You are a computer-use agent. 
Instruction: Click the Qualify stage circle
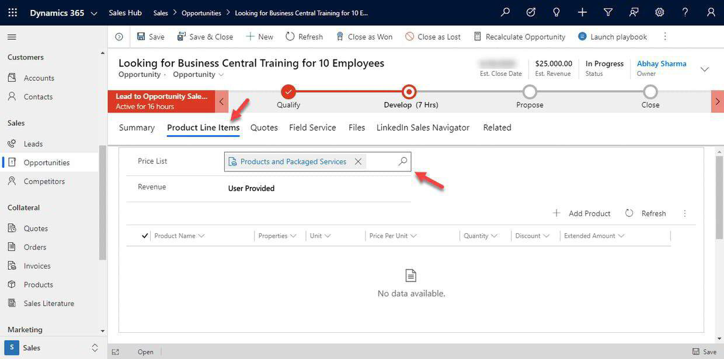pyautogui.click(x=288, y=92)
